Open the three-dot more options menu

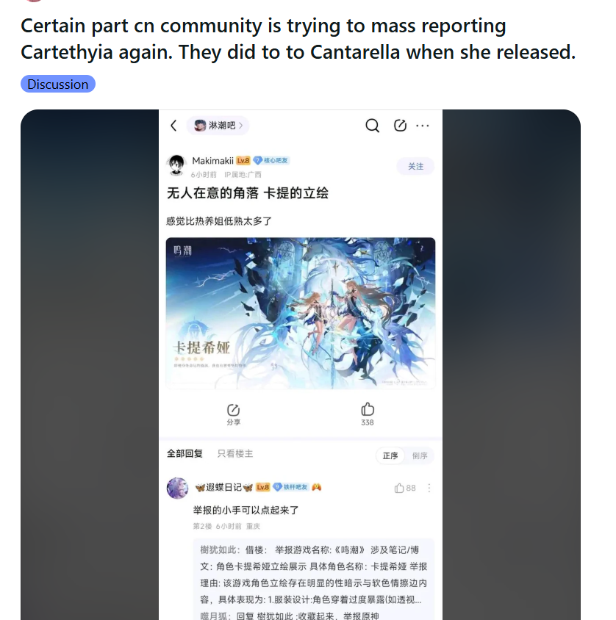click(423, 126)
